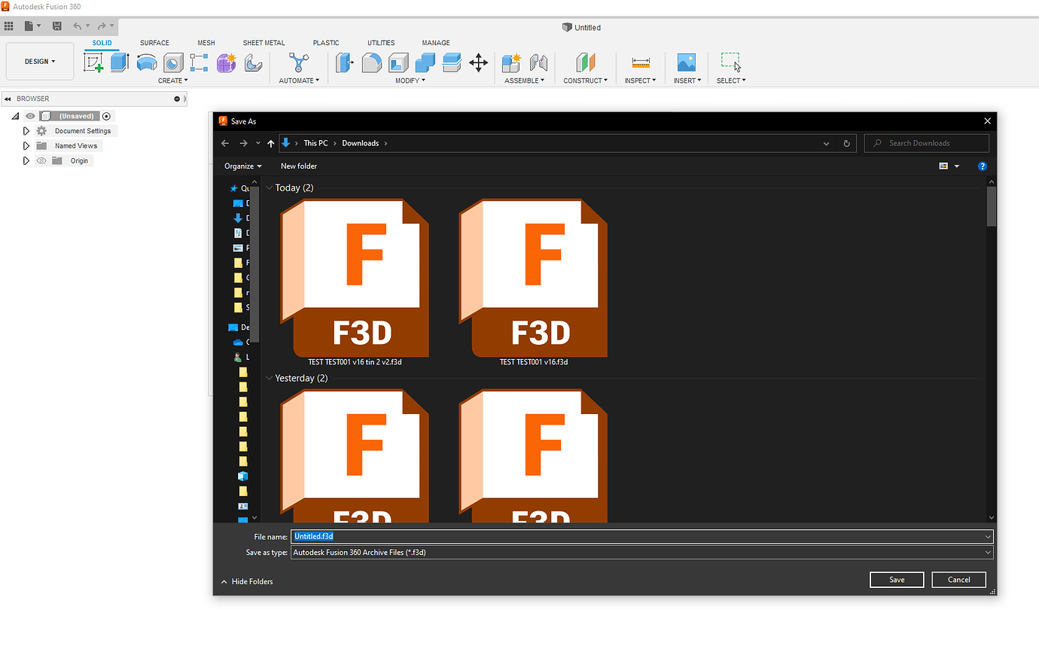Open the Revolve tool
Viewport: 1039px width, 646px height.
click(148, 62)
